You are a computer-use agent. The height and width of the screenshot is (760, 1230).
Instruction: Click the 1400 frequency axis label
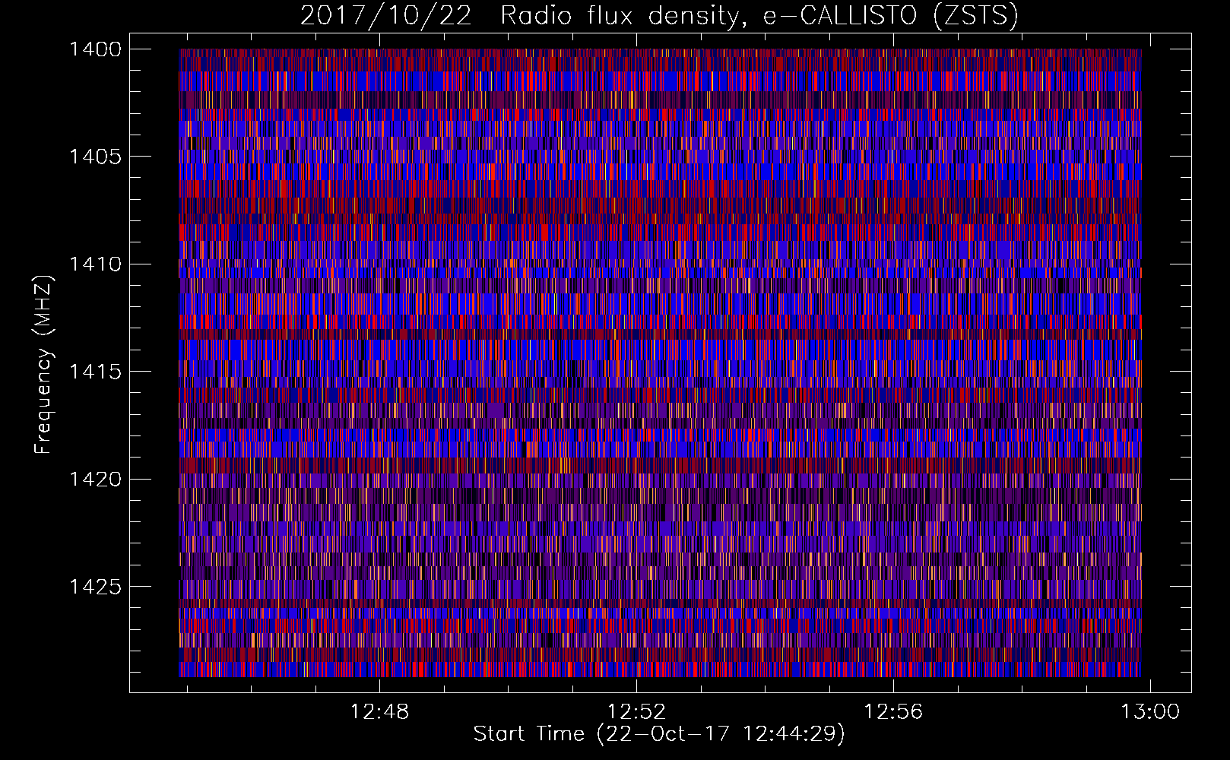95,49
